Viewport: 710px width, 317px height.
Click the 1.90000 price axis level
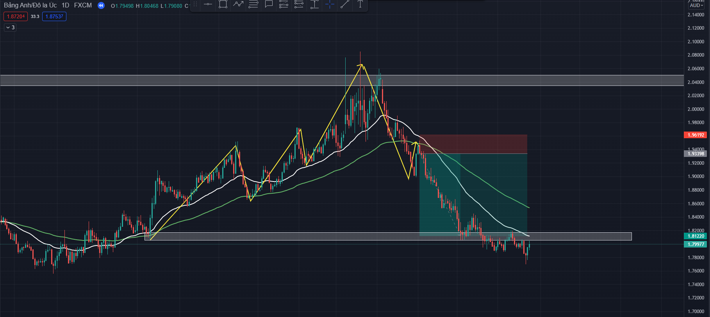(x=696, y=176)
